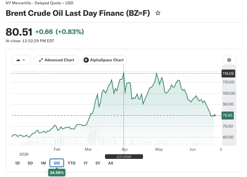Select the 1D time range
The width and height of the screenshot is (247, 177).
coord(17,163)
